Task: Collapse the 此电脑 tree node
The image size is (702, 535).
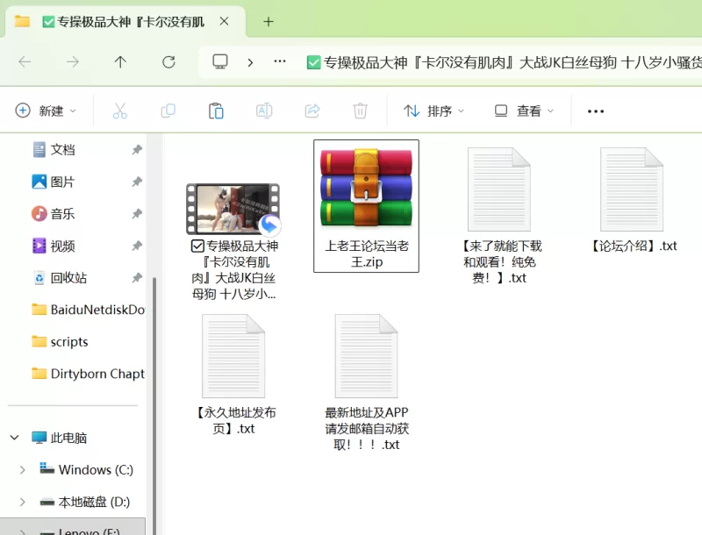Action: (x=15, y=438)
